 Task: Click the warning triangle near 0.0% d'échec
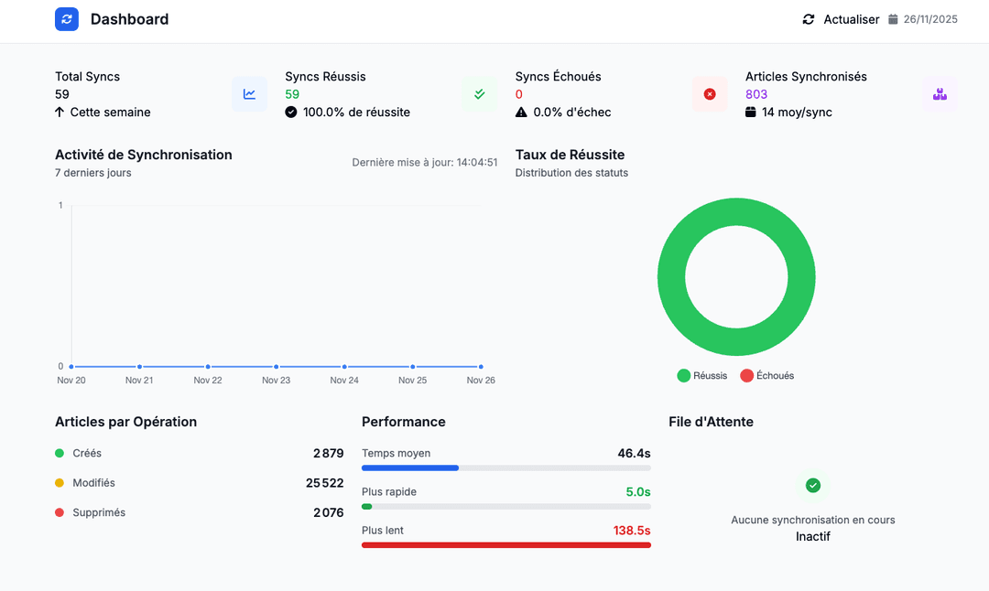coord(521,113)
